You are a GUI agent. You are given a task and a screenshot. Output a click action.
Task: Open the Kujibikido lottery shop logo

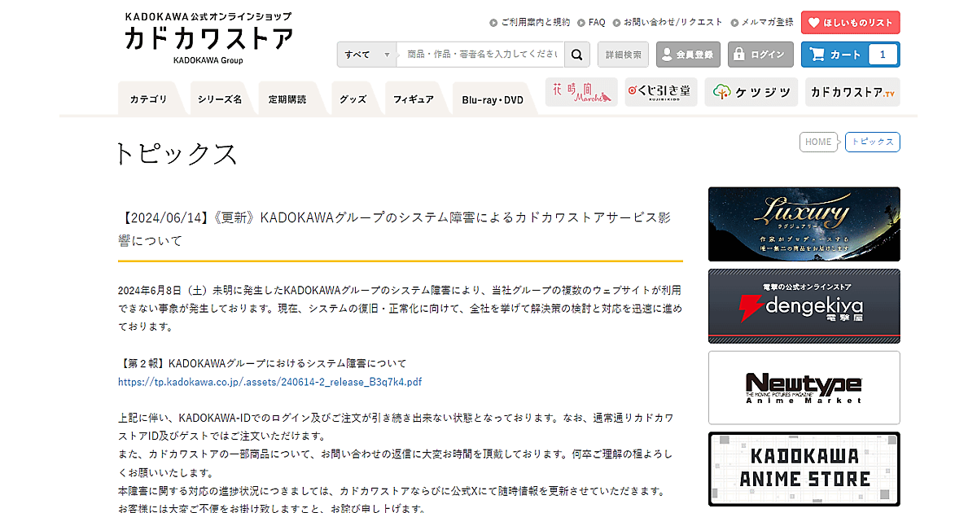[x=661, y=93]
